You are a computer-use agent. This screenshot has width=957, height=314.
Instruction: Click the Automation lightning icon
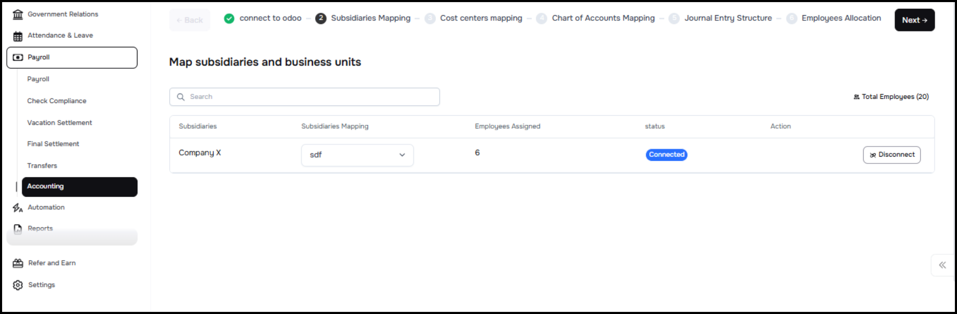click(18, 208)
